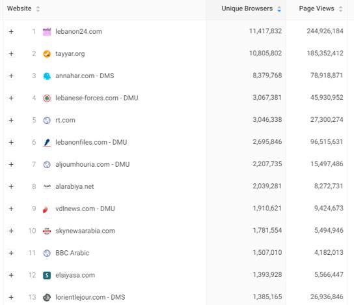Click the annahar.com blue rooster icon
Screen dimensions: 354x305
coord(47,76)
